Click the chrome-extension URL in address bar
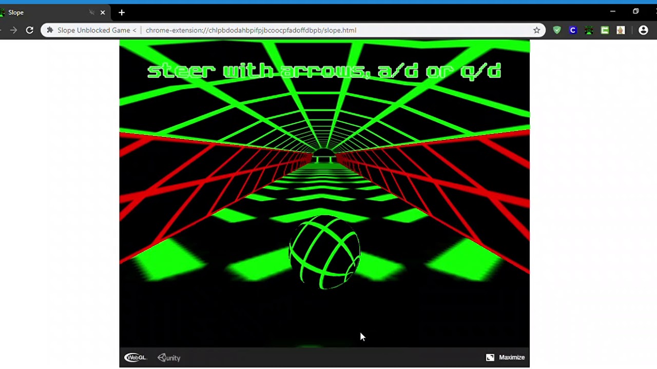The image size is (657, 369). (x=251, y=30)
